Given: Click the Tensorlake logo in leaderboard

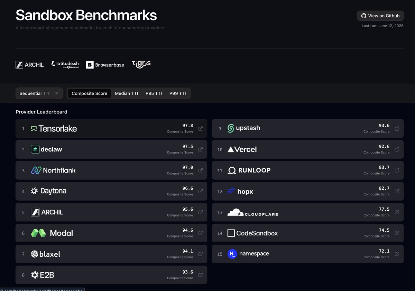Looking at the screenshot, I should (x=54, y=129).
